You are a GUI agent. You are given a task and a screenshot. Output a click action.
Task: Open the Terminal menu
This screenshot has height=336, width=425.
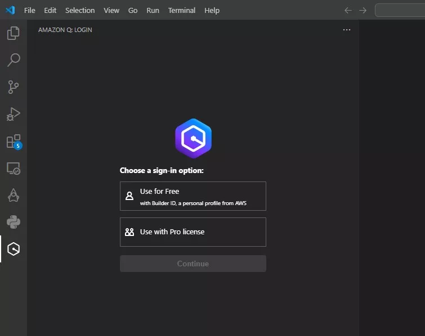[182, 10]
